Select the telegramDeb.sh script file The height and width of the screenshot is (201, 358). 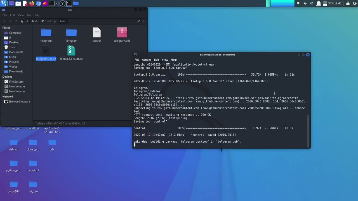click(x=46, y=53)
